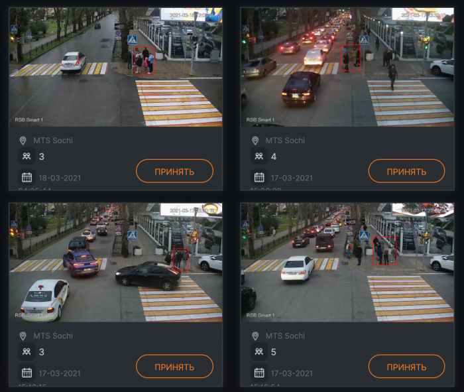Click people icon on bottom-left 17-03-2021 card
464x392 pixels.
pyautogui.click(x=27, y=352)
